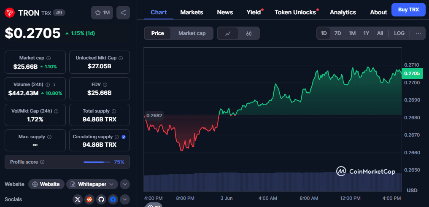This screenshot has height=207, width=429.
Task: Click the 1.72% Vol/Mkt Cap value
Action: 35,119
